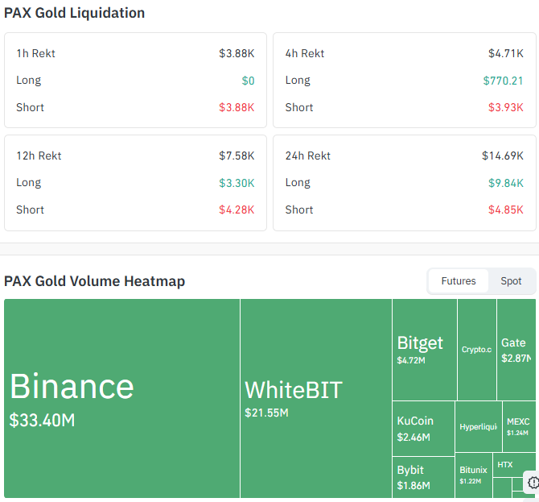This screenshot has height=502, width=539.
Task: Click the 1h Short value $3.88K
Action: [237, 107]
